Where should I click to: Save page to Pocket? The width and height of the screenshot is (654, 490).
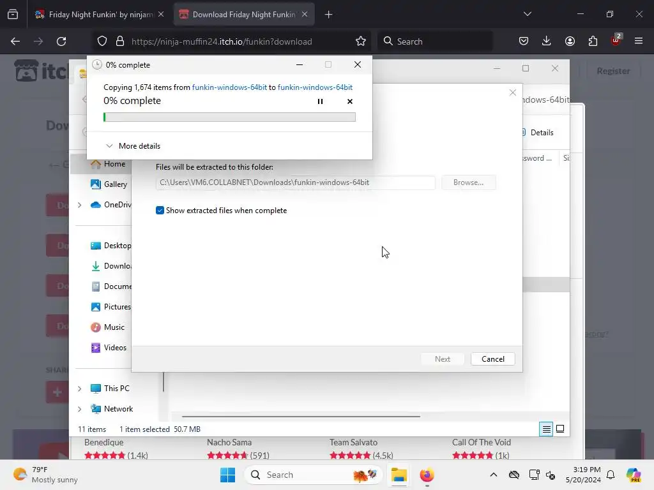pyautogui.click(x=524, y=41)
